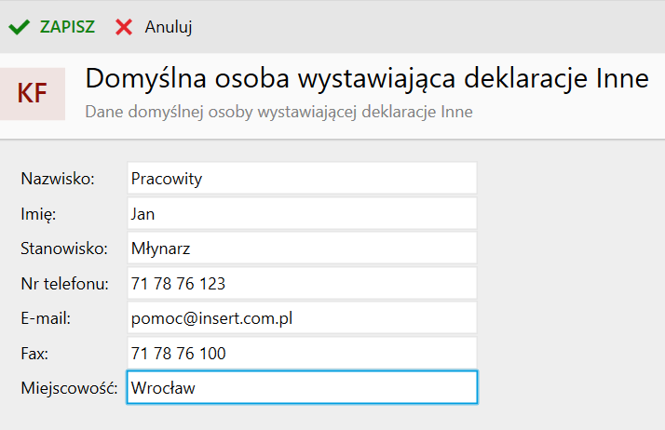Focus the Nazwisko field containing Pracowity
The height and width of the screenshot is (430, 665).
tap(302, 179)
